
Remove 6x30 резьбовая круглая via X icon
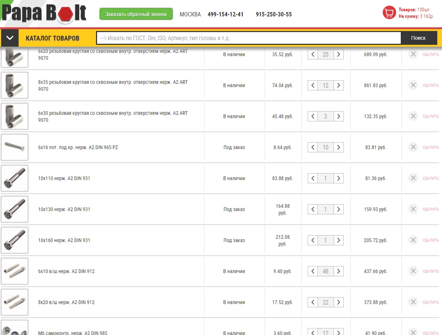[413, 116]
